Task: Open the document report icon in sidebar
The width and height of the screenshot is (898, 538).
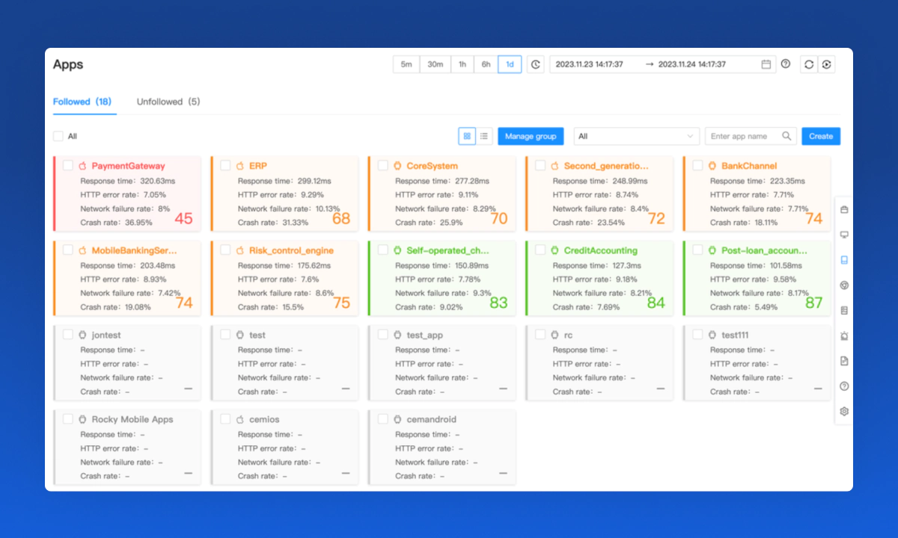Action: click(844, 361)
